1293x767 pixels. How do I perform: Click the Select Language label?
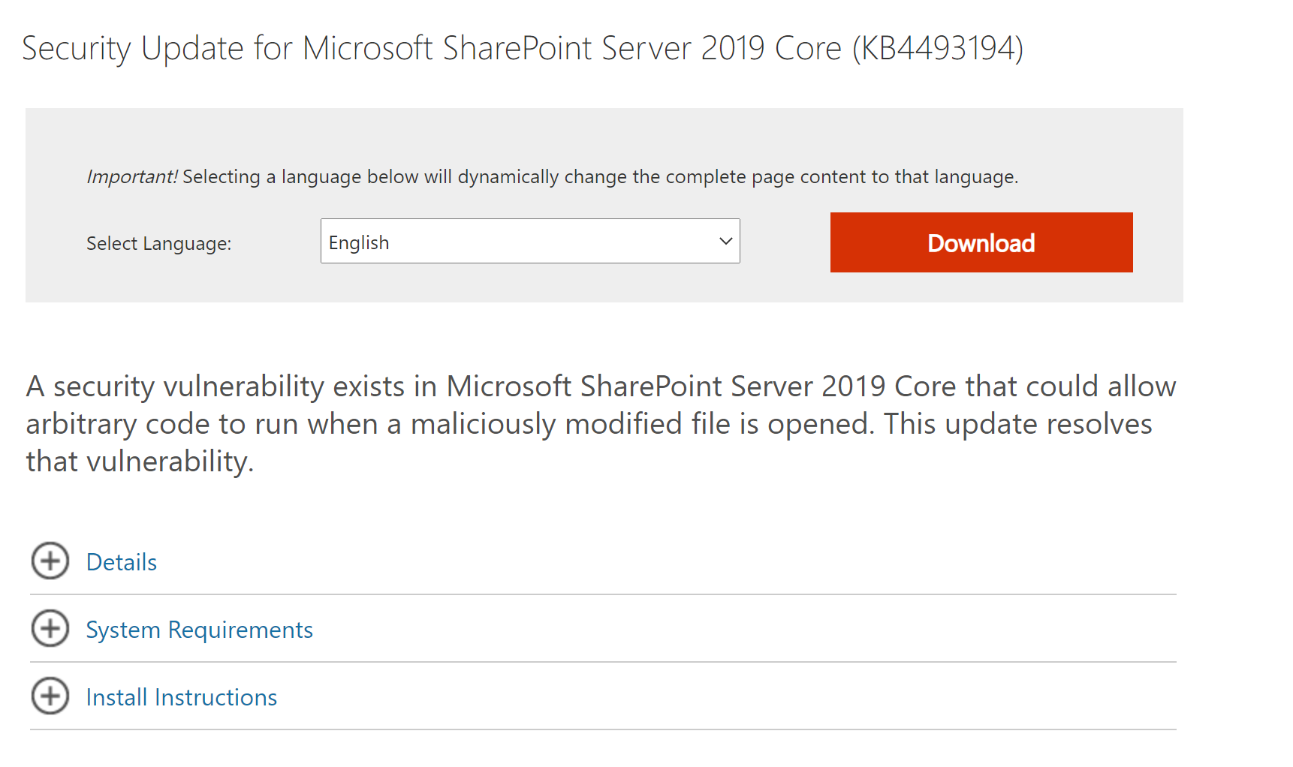159,243
